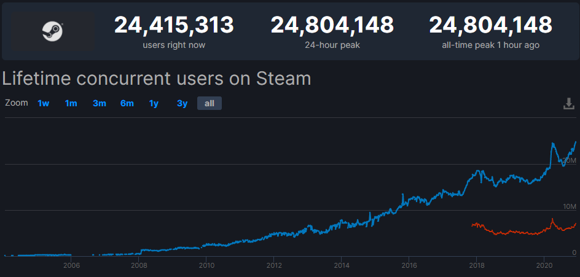This screenshot has height=277, width=580.
Task: Click the 24,415,313 users right now figure
Action: (x=174, y=25)
